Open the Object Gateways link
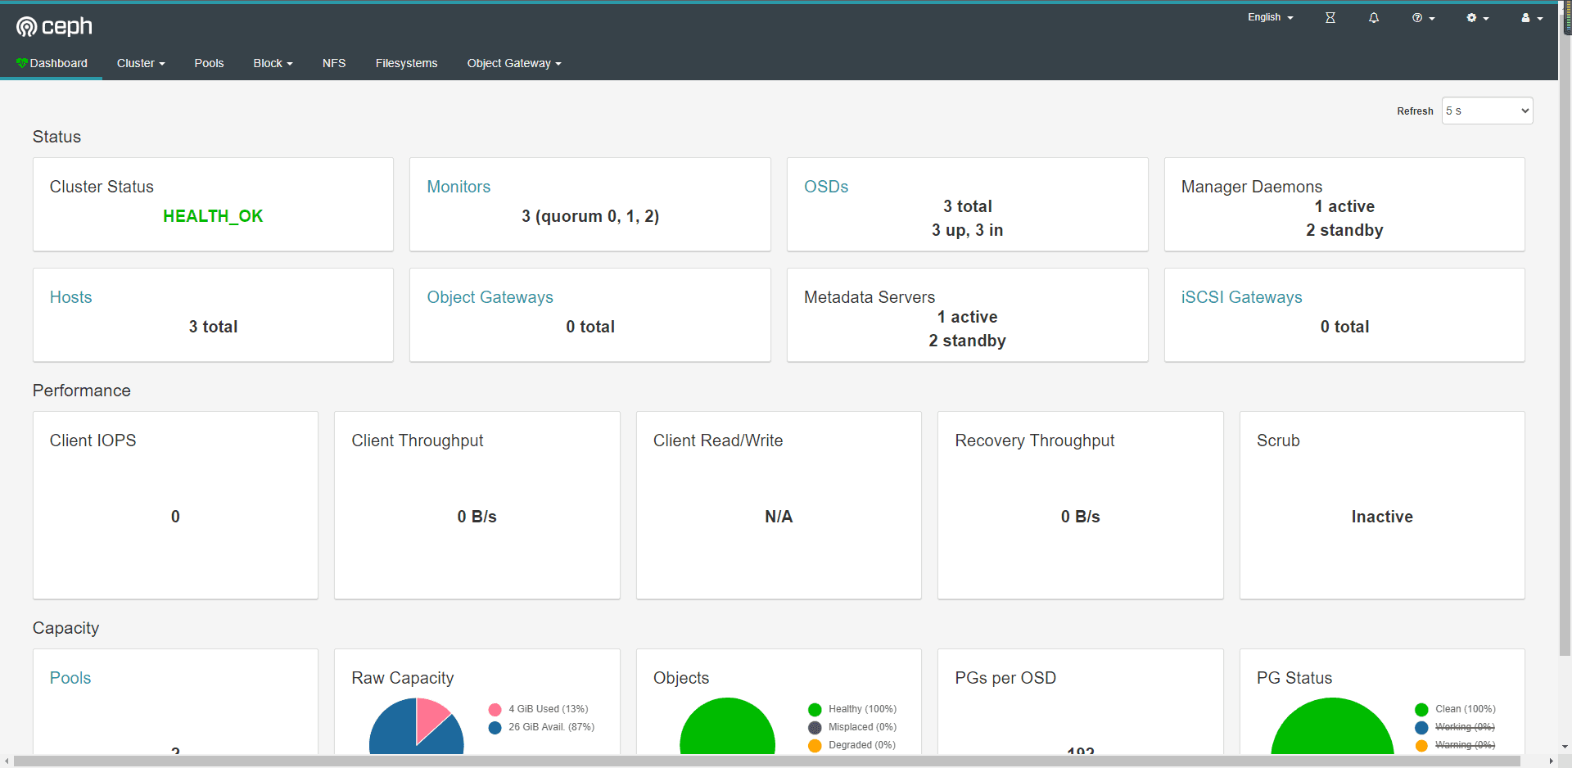Screen dimensions: 1572x768 (490, 297)
